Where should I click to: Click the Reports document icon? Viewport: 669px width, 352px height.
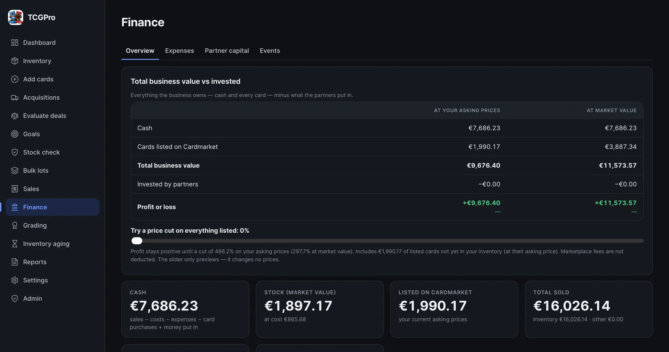coord(14,262)
